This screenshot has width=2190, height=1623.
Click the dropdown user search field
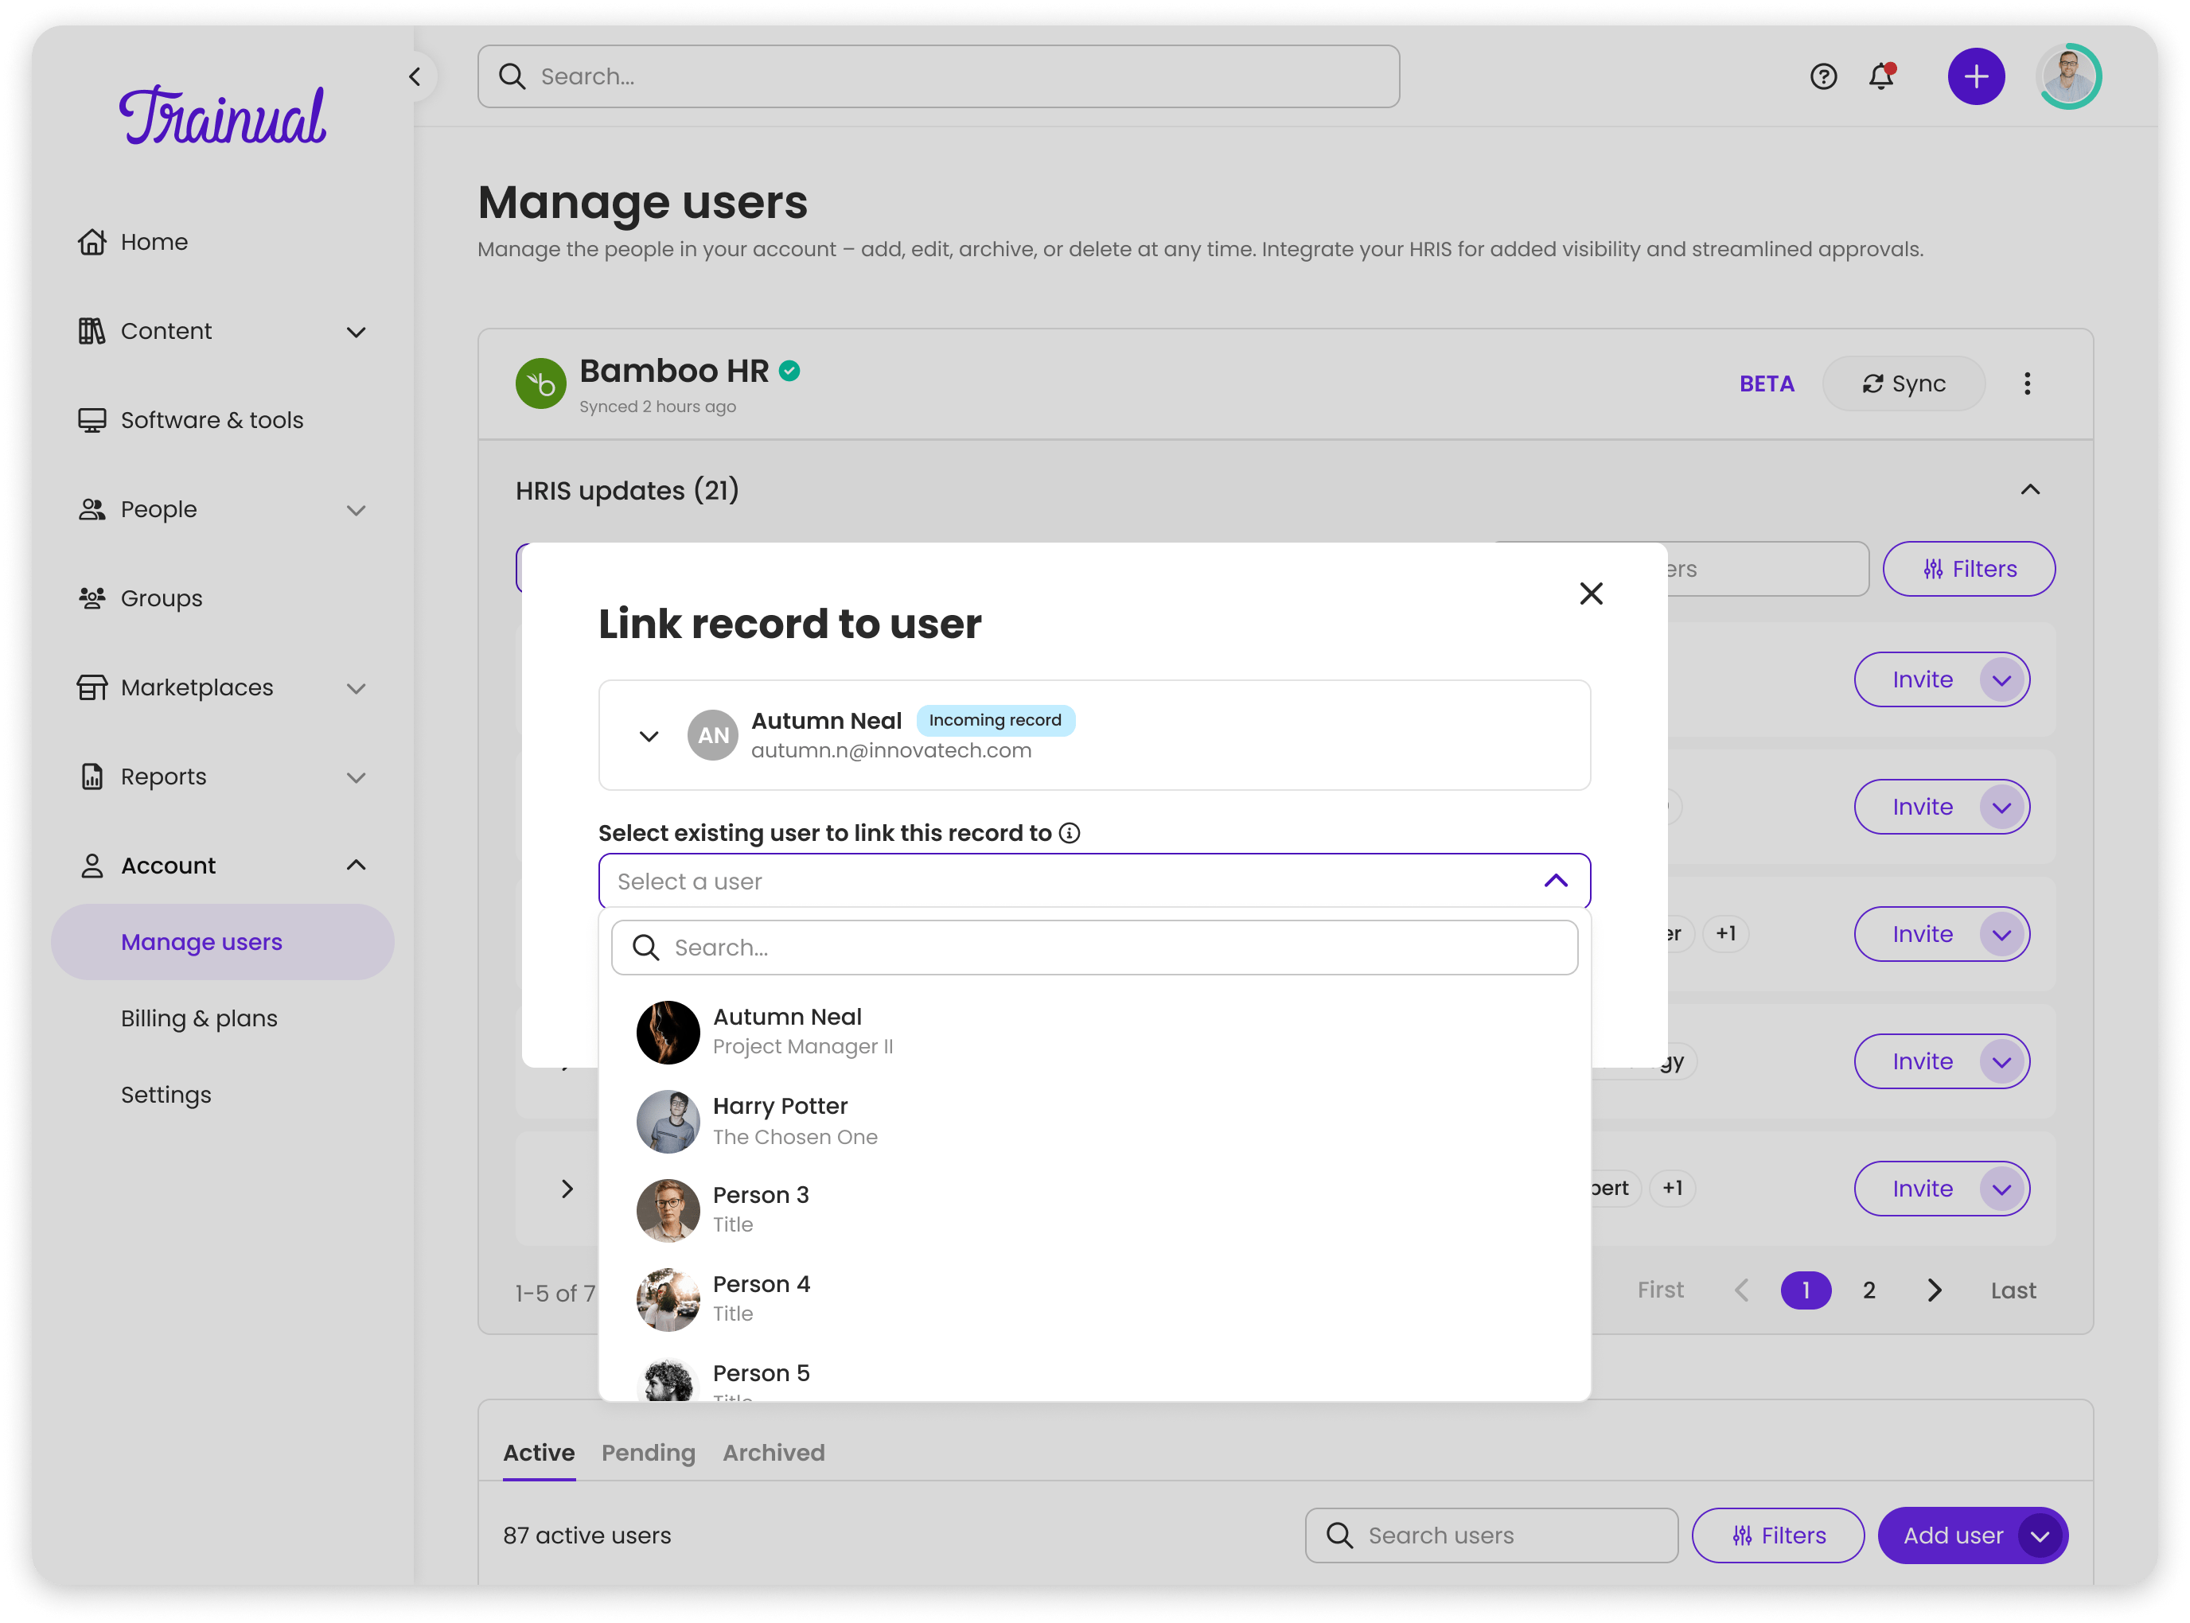pyautogui.click(x=1094, y=948)
